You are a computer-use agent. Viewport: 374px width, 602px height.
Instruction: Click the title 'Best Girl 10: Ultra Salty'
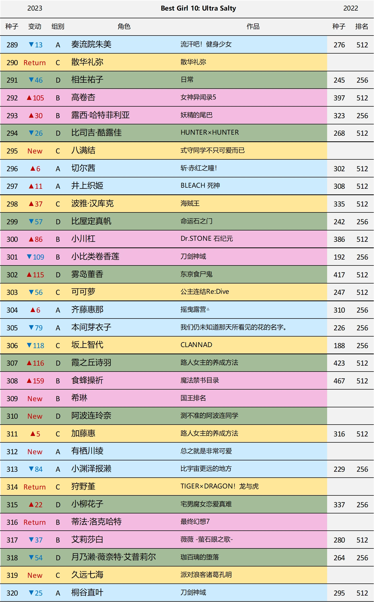(x=198, y=8)
